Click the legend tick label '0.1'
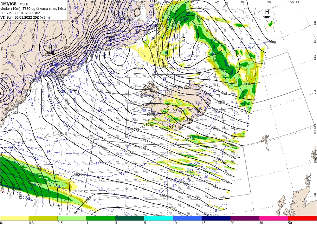The height and width of the screenshot is (225, 317). [3, 223]
